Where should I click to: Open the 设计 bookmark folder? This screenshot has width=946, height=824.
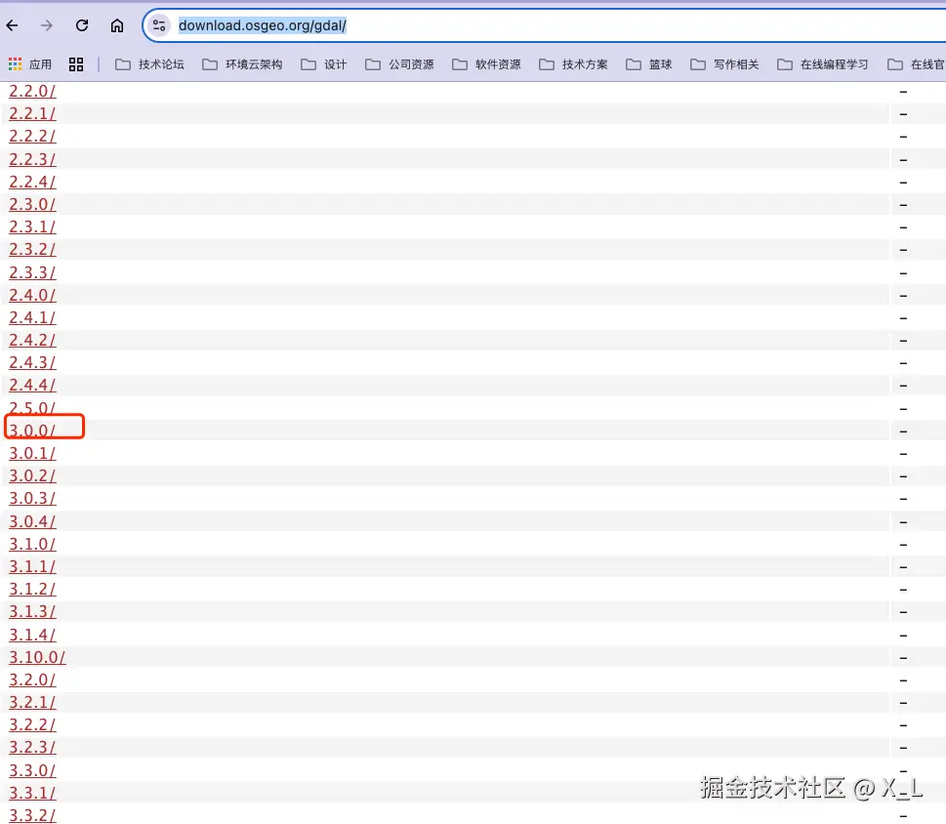point(324,63)
